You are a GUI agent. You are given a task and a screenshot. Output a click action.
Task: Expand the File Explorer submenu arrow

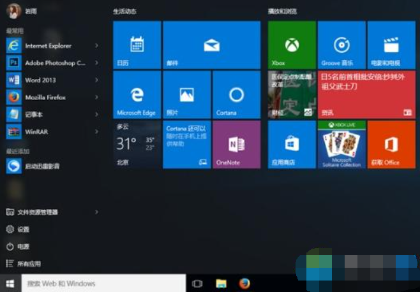[x=96, y=212]
